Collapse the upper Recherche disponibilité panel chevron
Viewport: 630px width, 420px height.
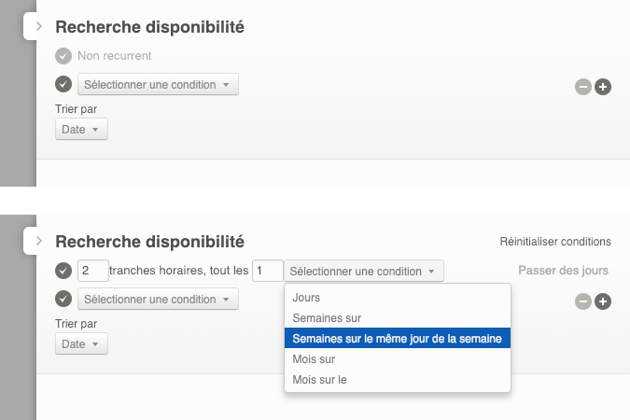tap(38, 27)
